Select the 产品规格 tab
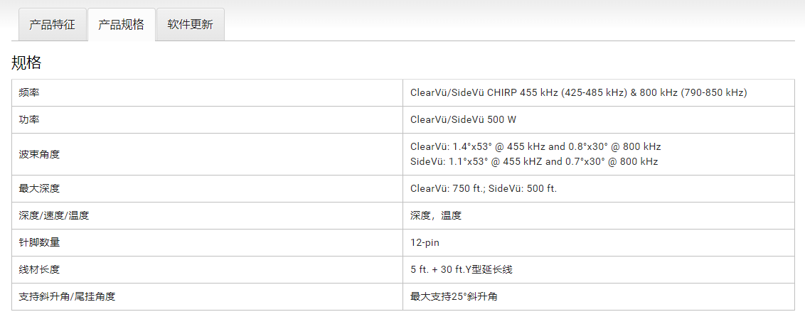This screenshot has width=805, height=329. pyautogui.click(x=121, y=25)
